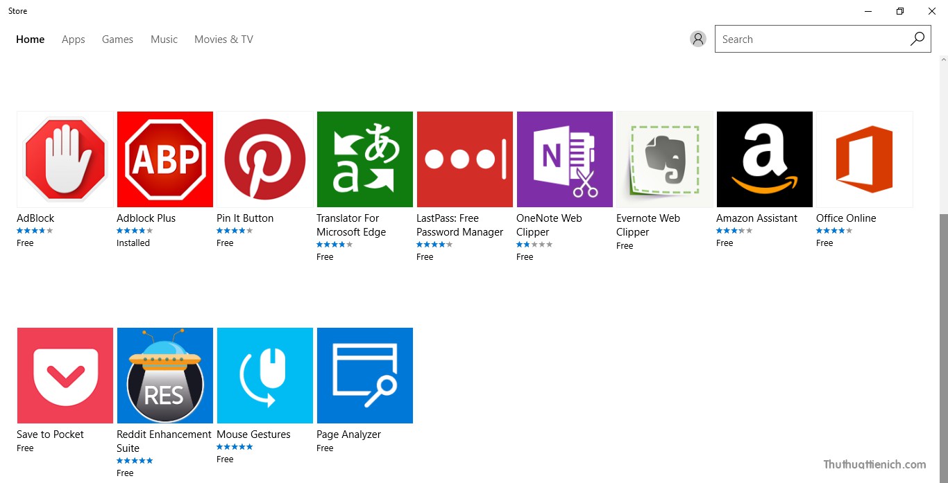The height and width of the screenshot is (483, 948).
Task: Click the Mouse Gestures icon
Action: [x=265, y=376]
